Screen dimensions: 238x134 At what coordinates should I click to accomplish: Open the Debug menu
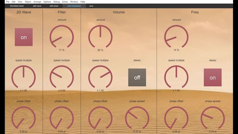[x=57, y=2]
